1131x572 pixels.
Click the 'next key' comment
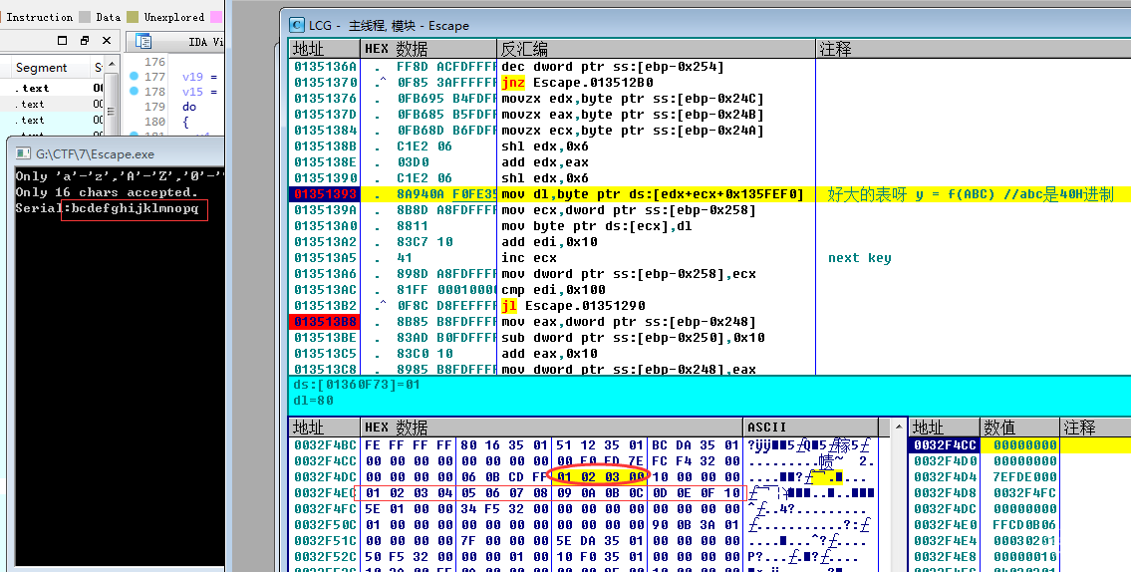tap(859, 258)
